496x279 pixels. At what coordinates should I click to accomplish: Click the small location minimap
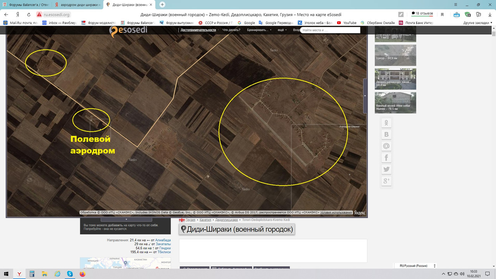click(x=125, y=263)
